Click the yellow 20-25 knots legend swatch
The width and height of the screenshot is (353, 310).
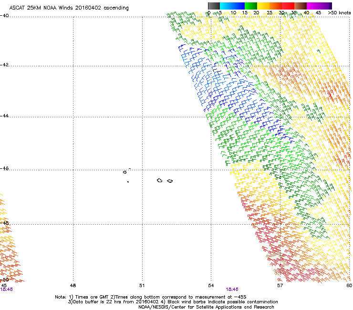(x=263, y=6)
